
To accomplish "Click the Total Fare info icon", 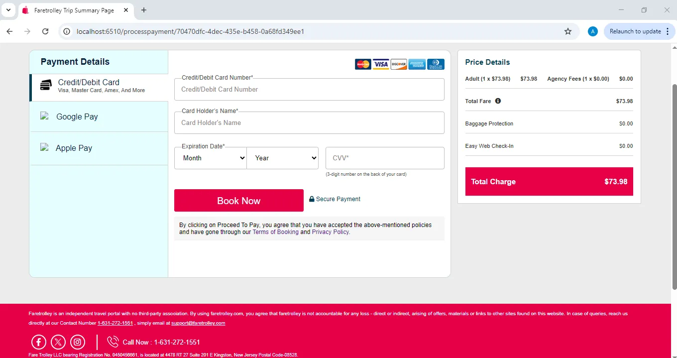I will (498, 101).
